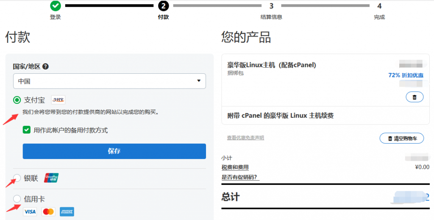Click the blue 保存 button
The height and width of the screenshot is (220, 434).
click(x=114, y=151)
